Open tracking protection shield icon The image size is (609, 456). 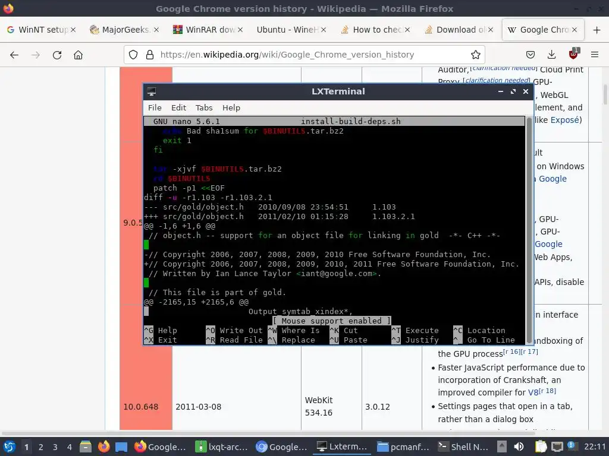pyautogui.click(x=133, y=55)
